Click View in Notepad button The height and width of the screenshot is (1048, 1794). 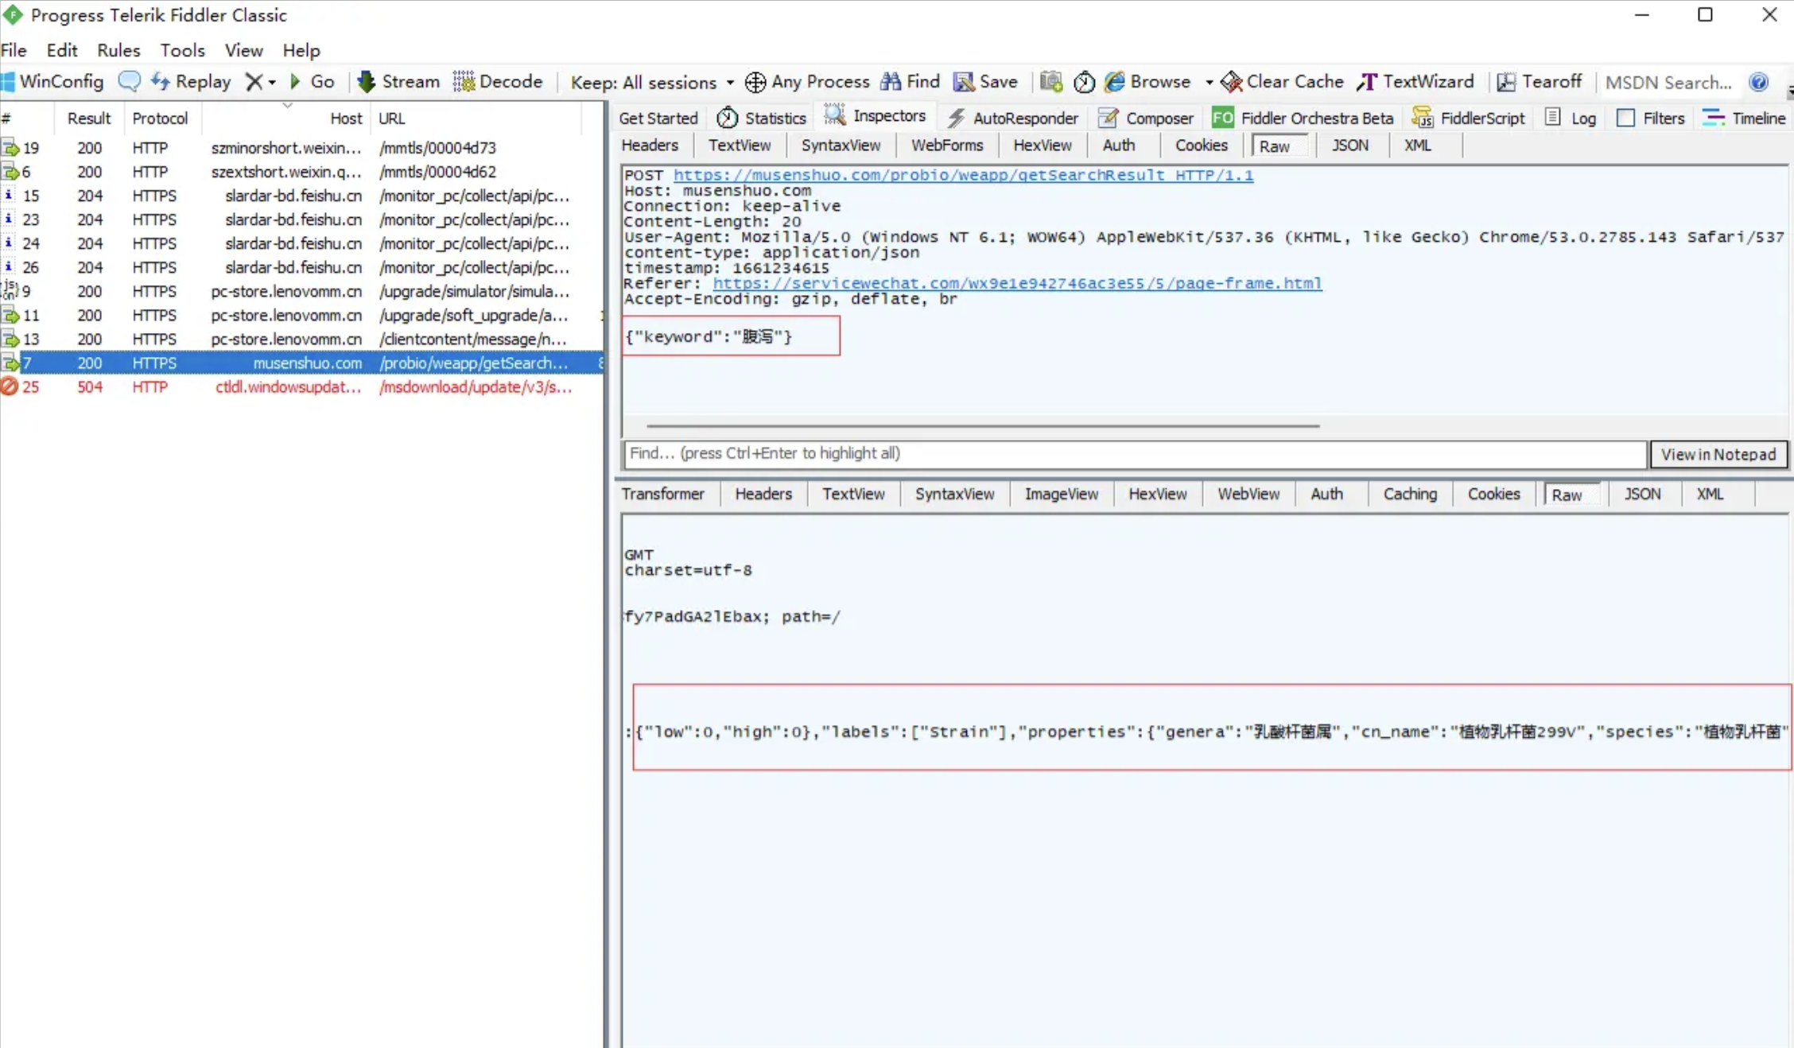click(1718, 454)
